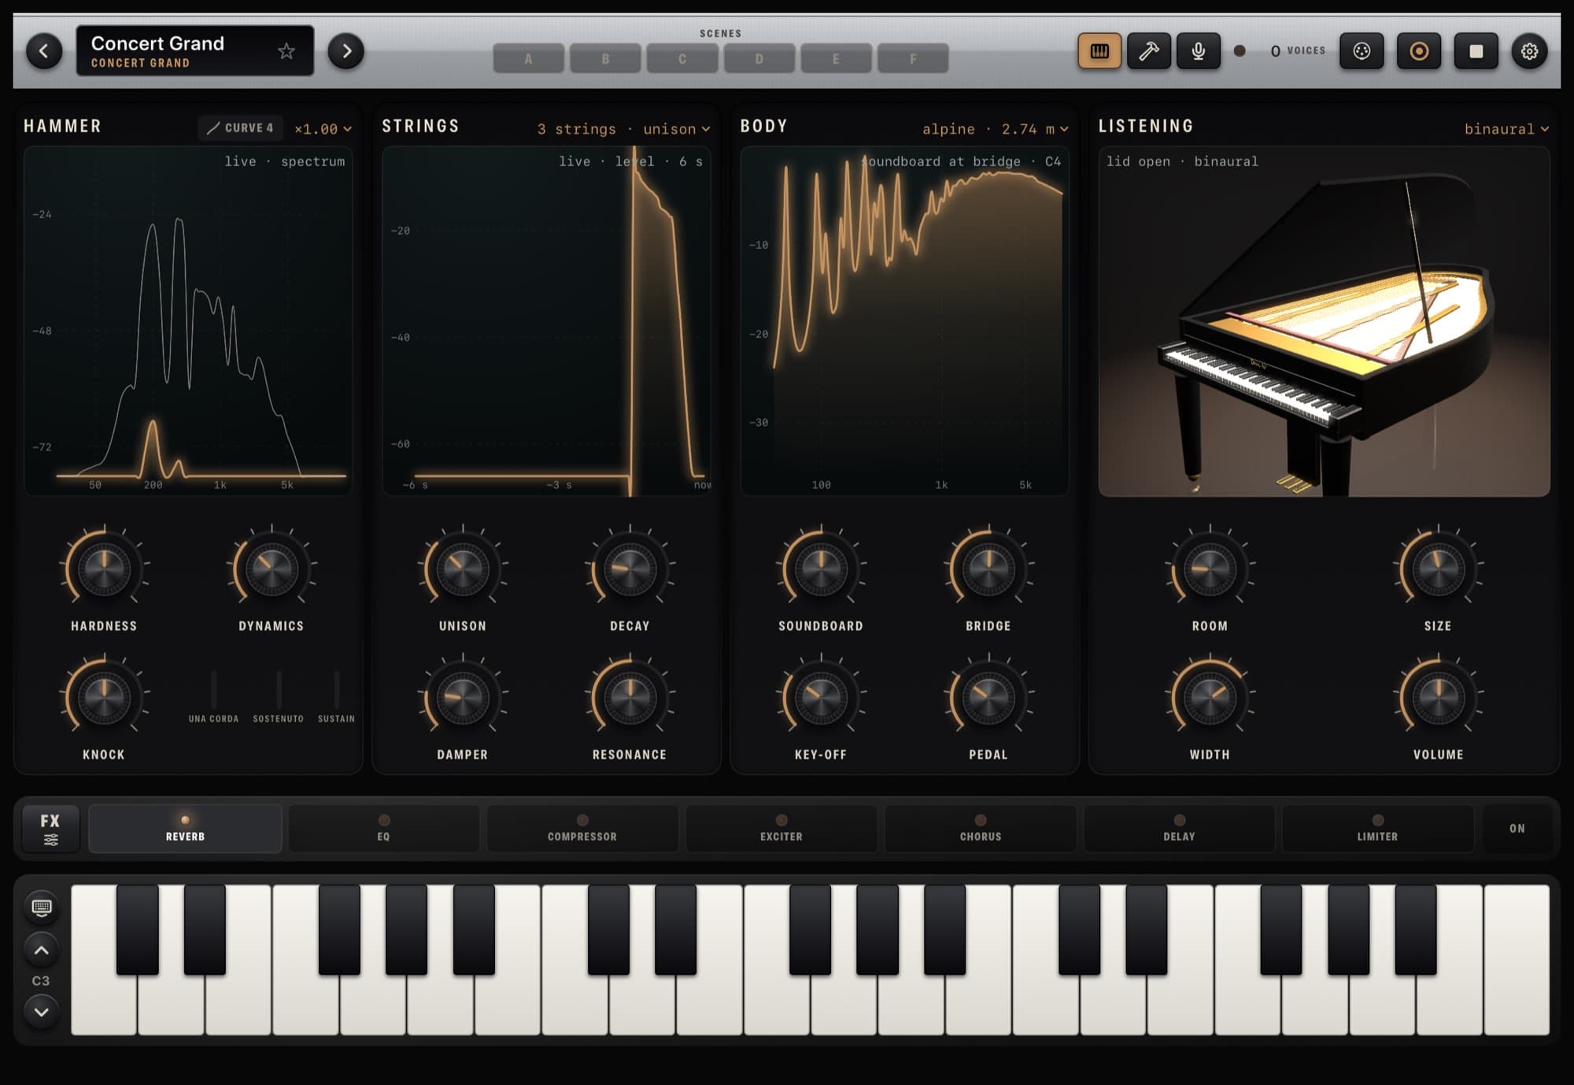Click the Resonance knob
This screenshot has width=1574, height=1085.
[630, 698]
